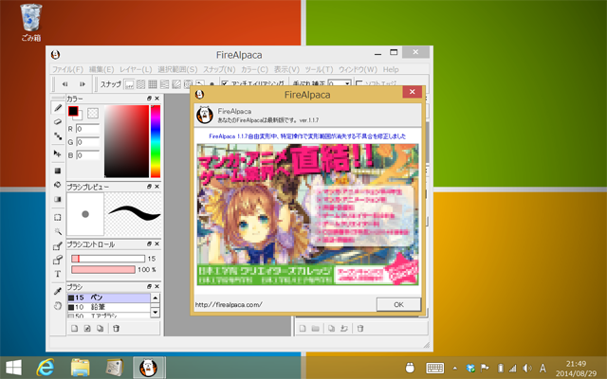Open the Edit (E) menu
Screen dimensions: 607x379
[101, 69]
